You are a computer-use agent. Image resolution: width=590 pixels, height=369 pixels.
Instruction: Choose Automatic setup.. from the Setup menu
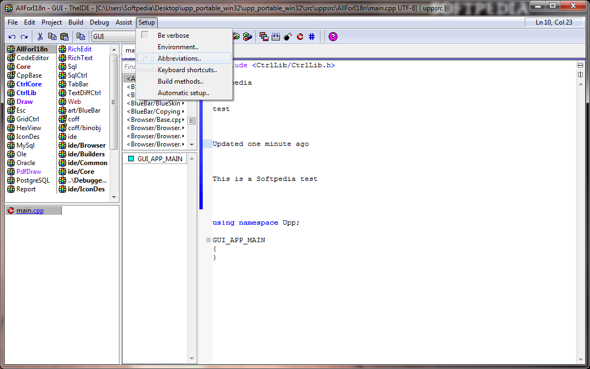tap(184, 93)
